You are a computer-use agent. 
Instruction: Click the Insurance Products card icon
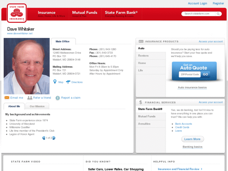tap(141, 41)
